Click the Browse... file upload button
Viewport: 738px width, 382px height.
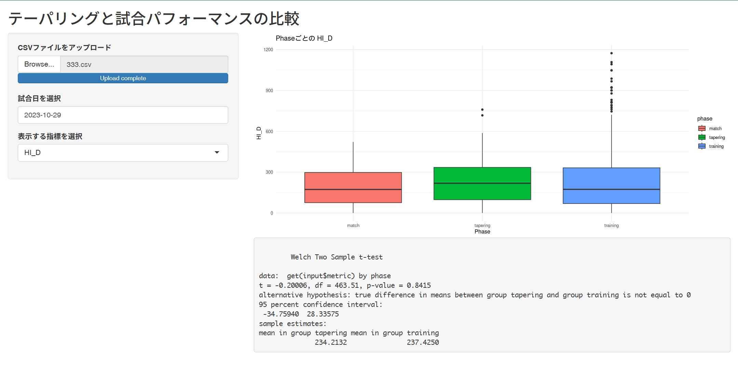[39, 64]
